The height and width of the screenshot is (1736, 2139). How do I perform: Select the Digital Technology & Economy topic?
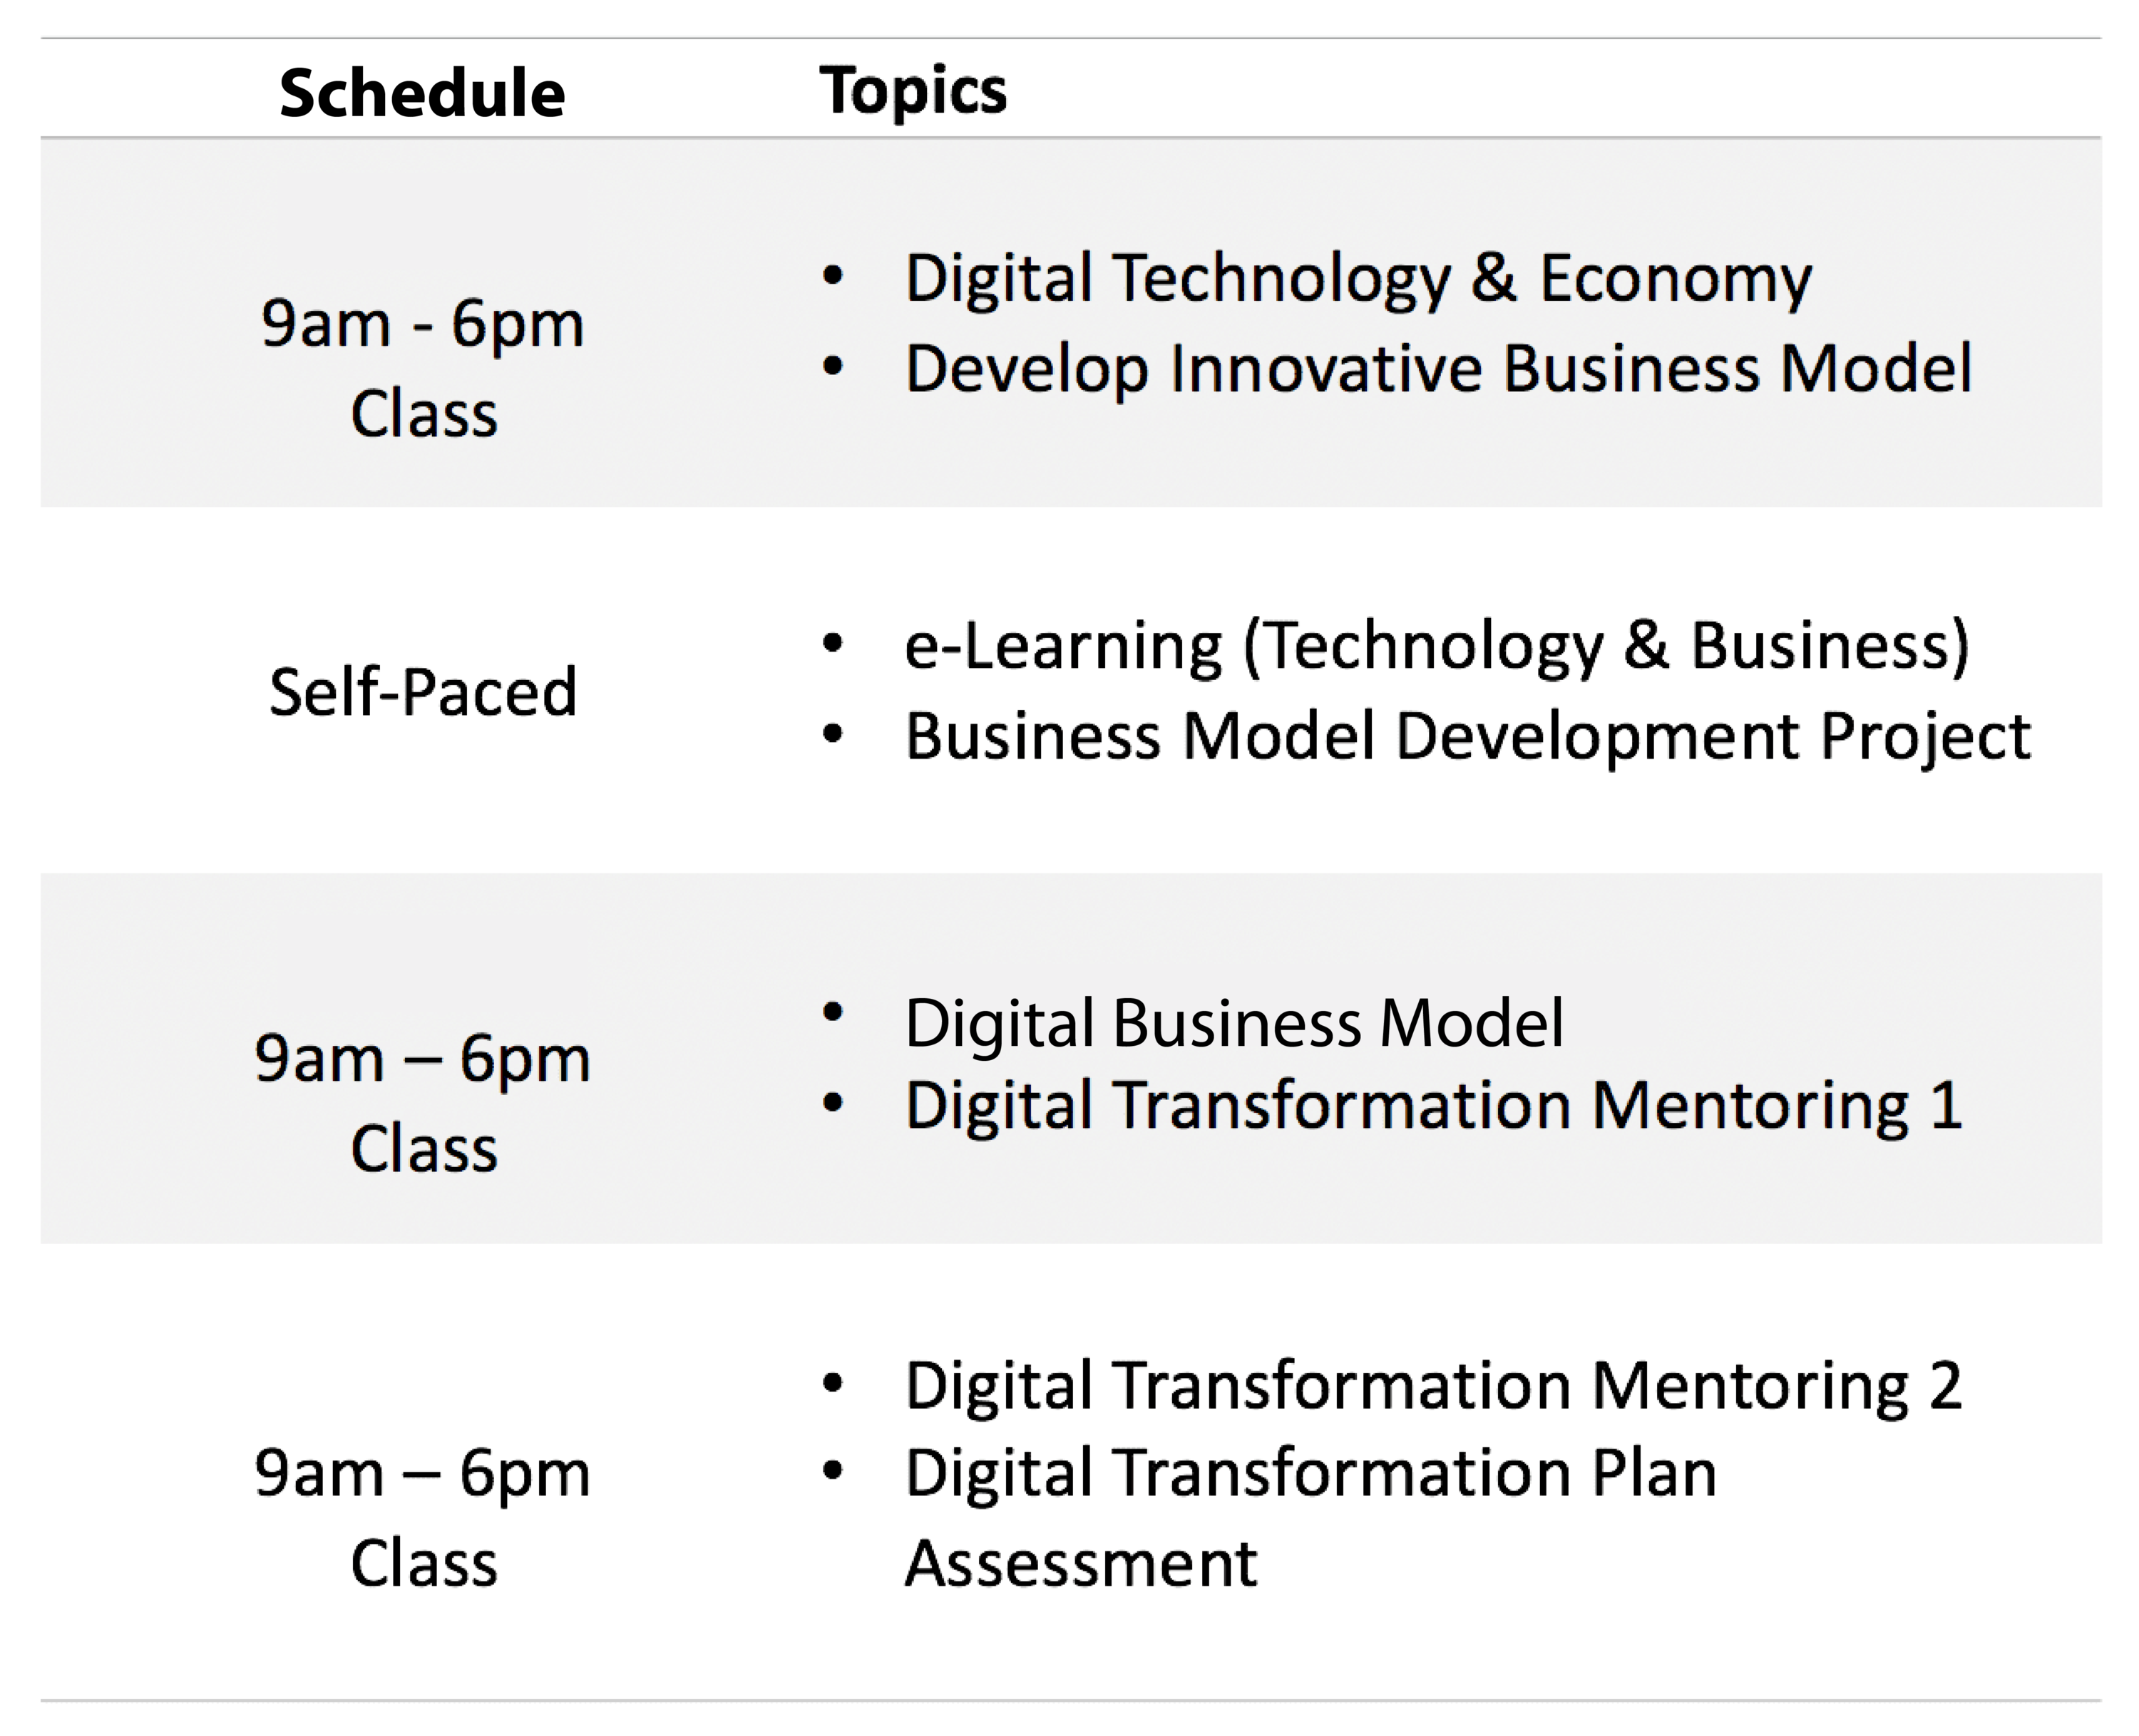[1358, 278]
